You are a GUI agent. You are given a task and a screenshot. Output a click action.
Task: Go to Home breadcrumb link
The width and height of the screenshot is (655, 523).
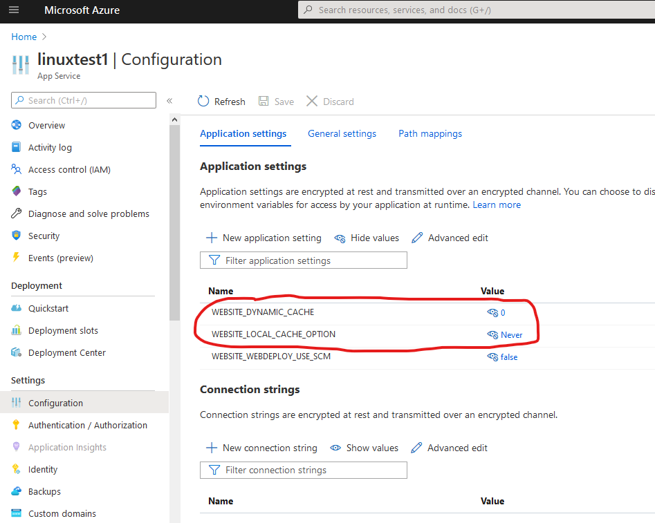pyautogui.click(x=24, y=37)
